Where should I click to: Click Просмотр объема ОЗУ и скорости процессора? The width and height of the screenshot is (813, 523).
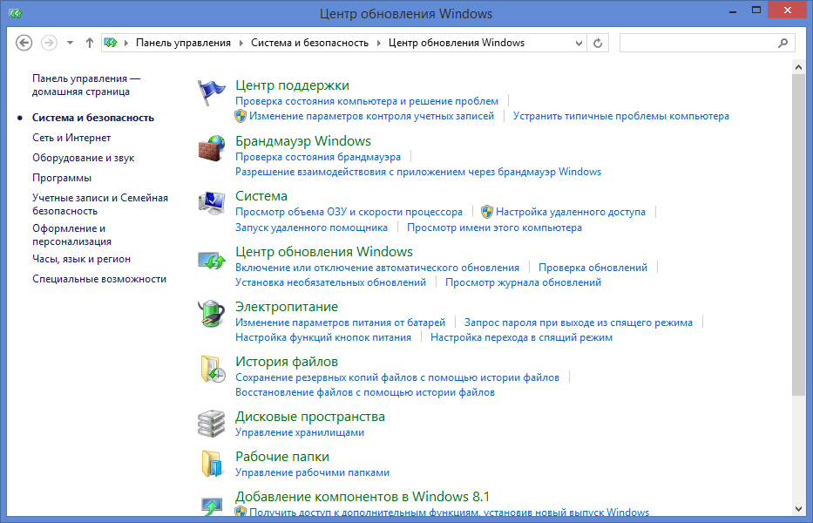pyautogui.click(x=349, y=212)
